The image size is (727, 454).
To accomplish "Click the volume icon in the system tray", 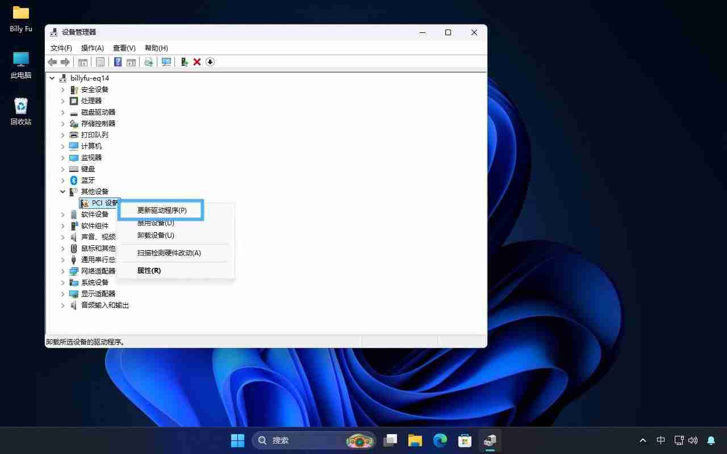I will coord(694,440).
